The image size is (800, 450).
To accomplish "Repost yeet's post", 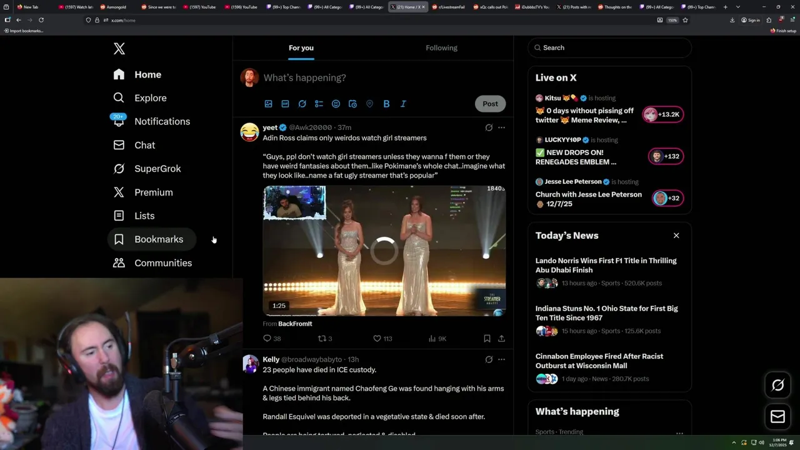I will [x=324, y=338].
